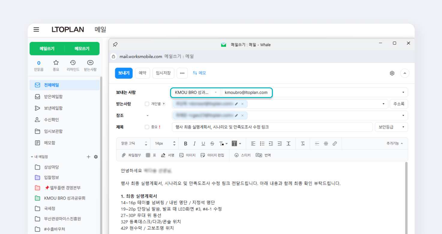Expand the 보안등급 security level dropdown
This screenshot has width=442, height=234.
click(391, 127)
